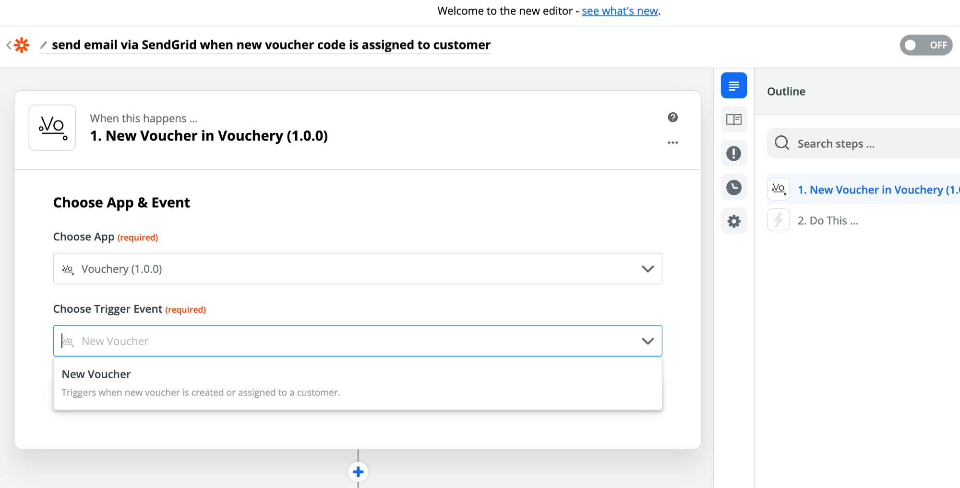The height and width of the screenshot is (488, 960).
Task: Click the step heading '1. New Voucher in Vouchery (1.0.0)'
Action: point(209,136)
